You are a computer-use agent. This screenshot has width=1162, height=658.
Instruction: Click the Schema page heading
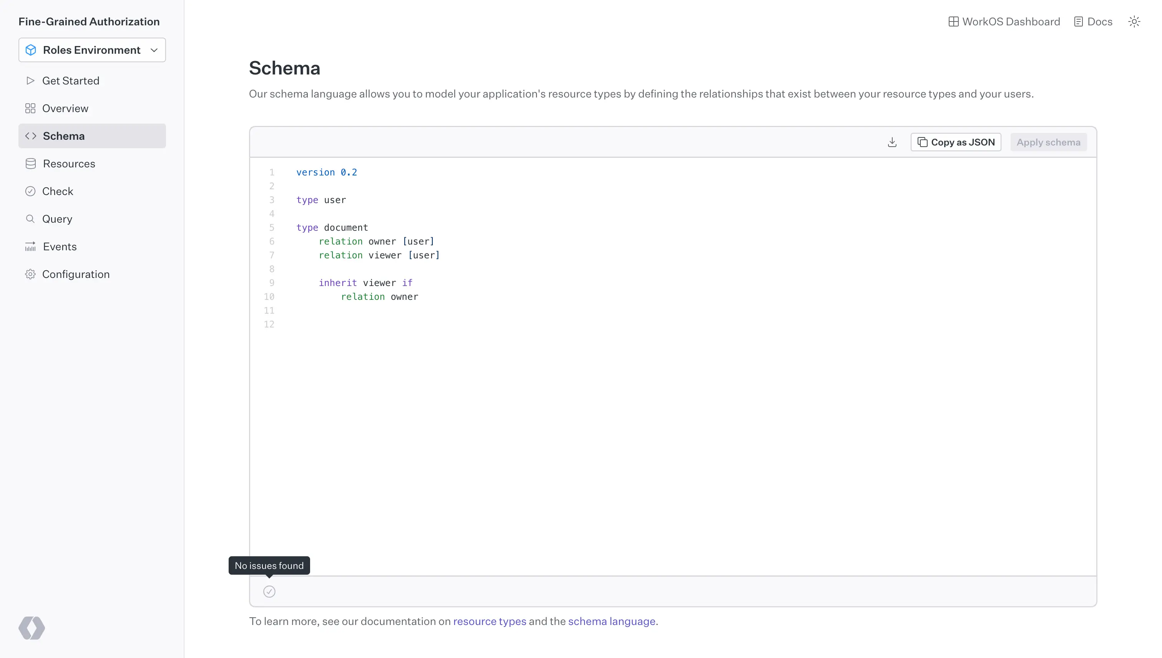pos(284,68)
